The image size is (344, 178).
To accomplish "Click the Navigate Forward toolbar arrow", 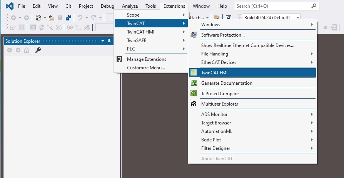I will pyautogui.click(x=27, y=18).
